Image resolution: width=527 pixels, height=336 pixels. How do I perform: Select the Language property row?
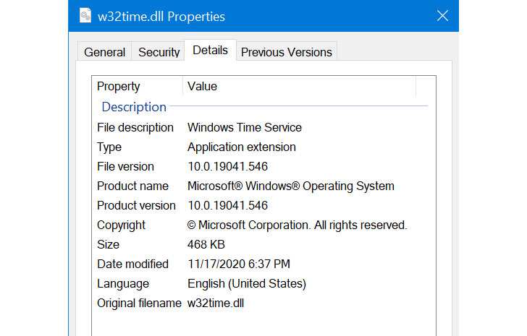click(123, 284)
